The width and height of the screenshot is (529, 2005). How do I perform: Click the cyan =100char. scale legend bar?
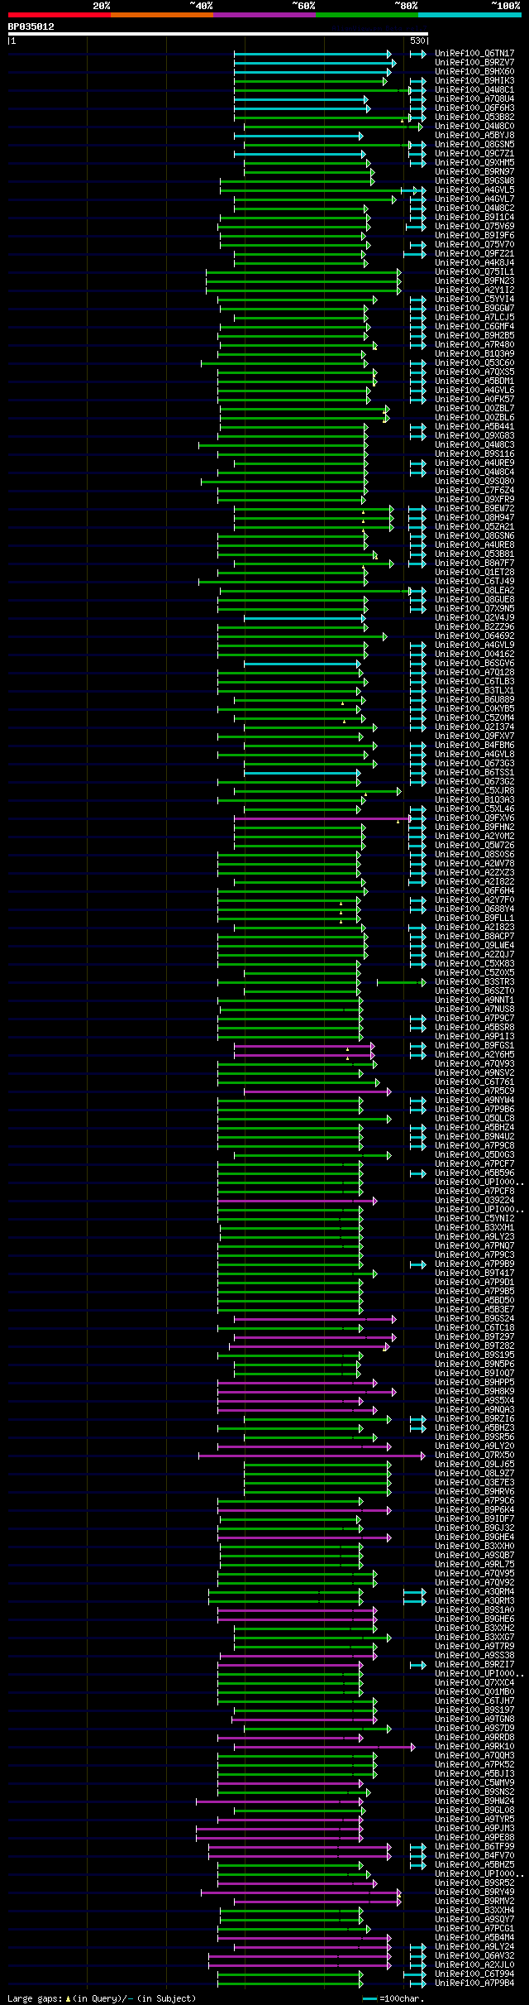click(369, 1998)
